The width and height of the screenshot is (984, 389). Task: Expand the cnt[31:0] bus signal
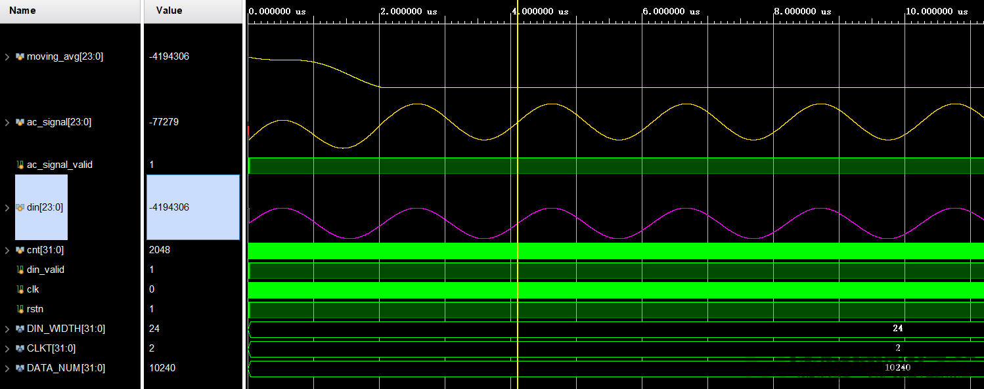click(7, 250)
